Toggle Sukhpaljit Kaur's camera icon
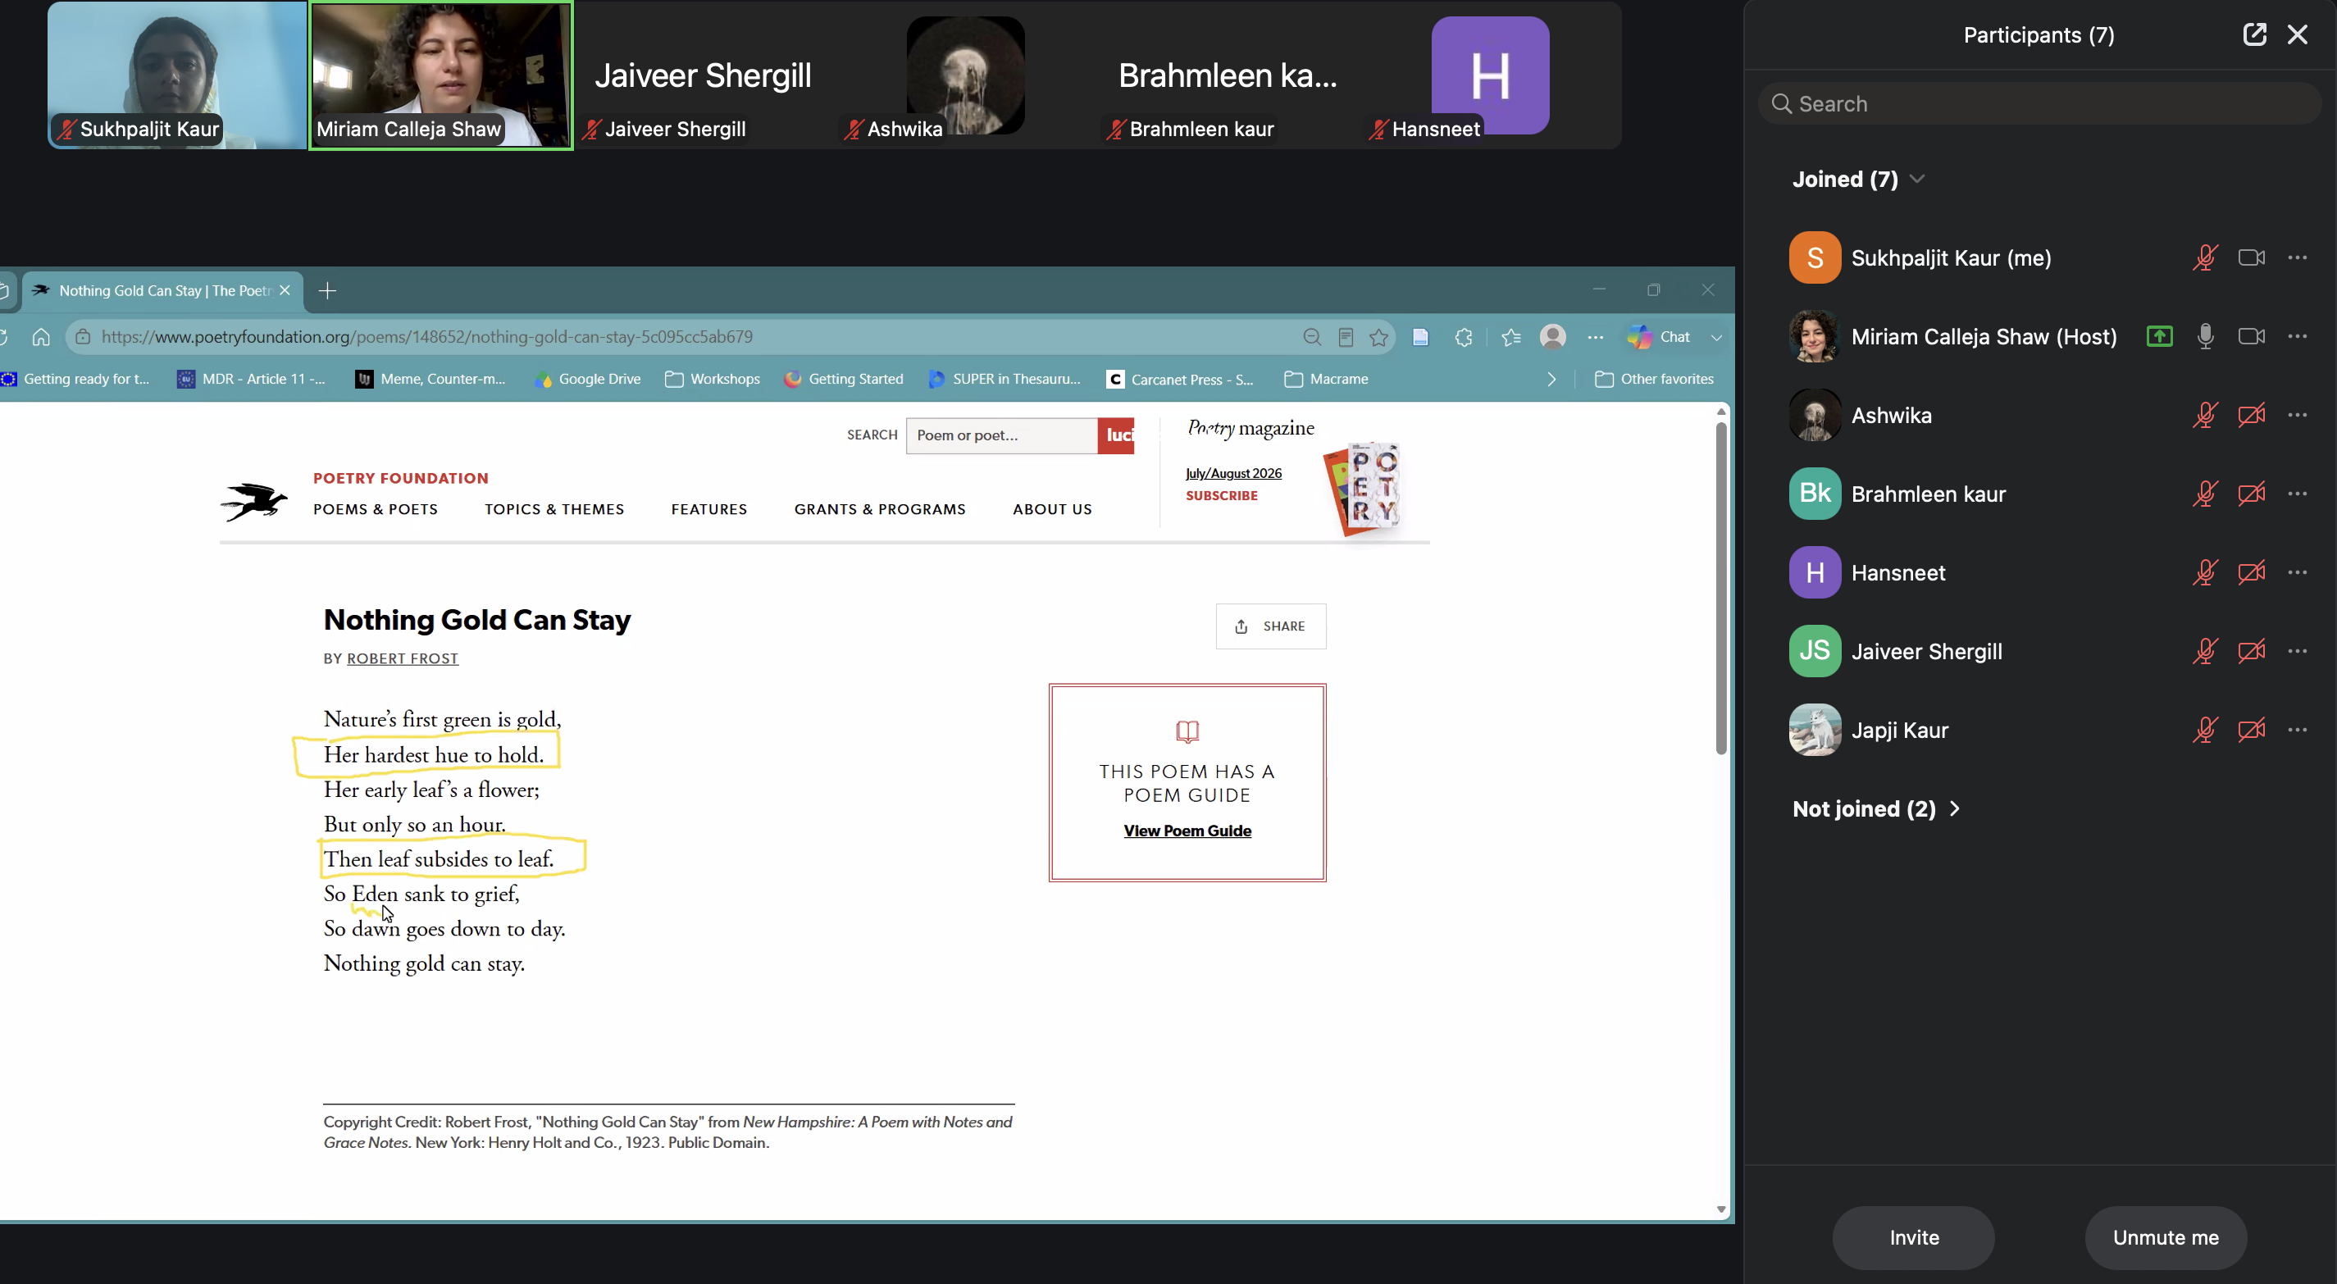2337x1284 pixels. [x=2251, y=257]
